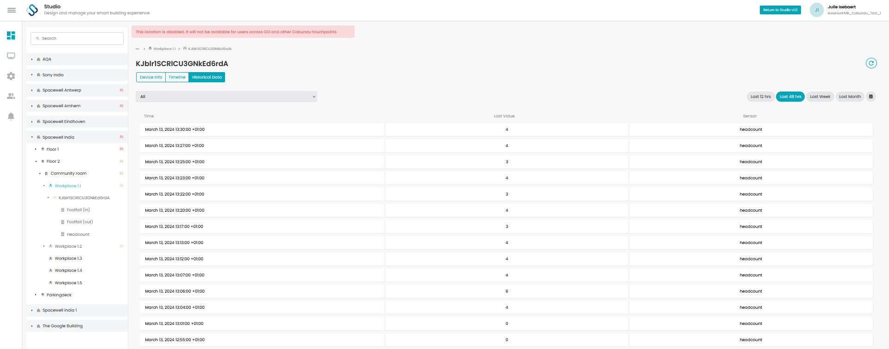889x349 pixels.
Task: Collapse the Floor 2 tree node
Action: [x=36, y=161]
